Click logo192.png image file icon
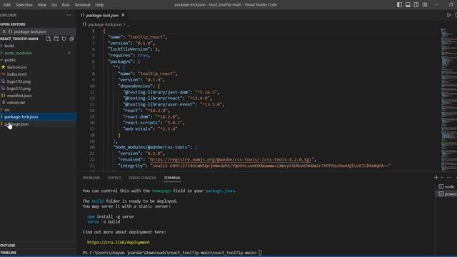Screen dimensions: 457x257 click(4, 81)
